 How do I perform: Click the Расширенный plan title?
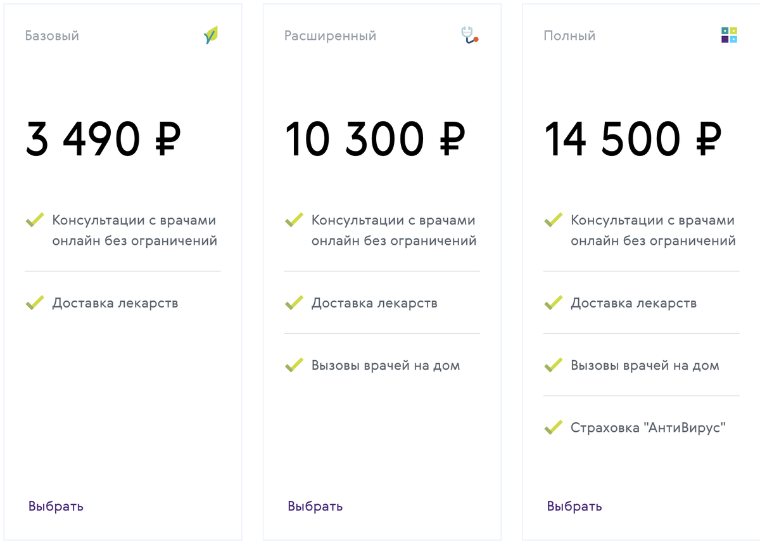point(330,36)
